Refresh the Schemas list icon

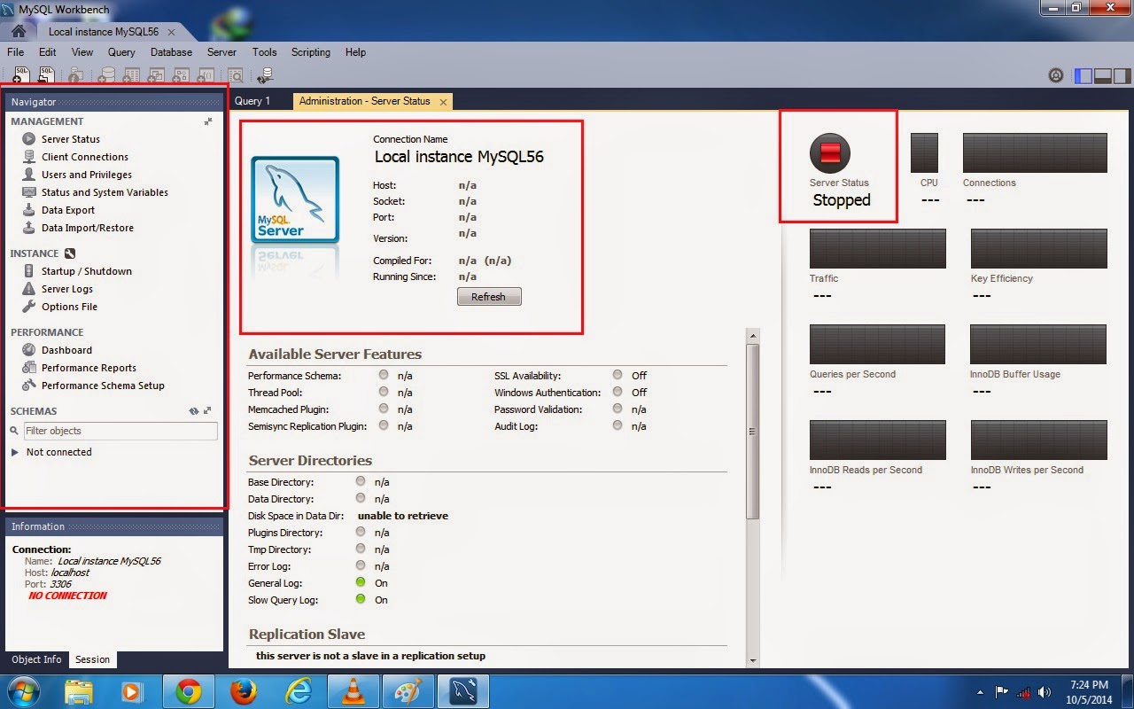click(x=194, y=411)
